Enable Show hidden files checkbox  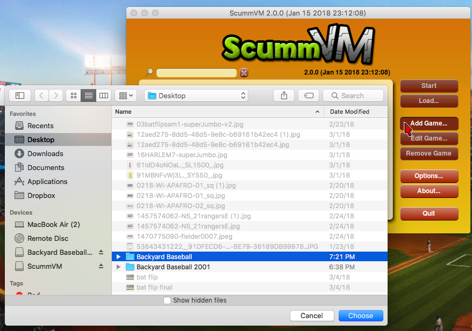click(x=168, y=300)
